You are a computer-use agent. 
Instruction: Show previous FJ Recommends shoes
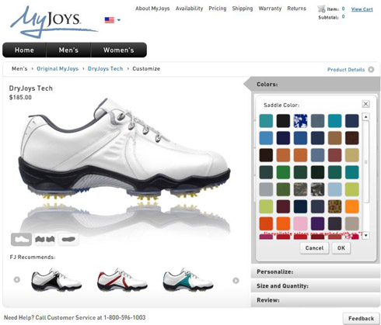click(x=17, y=280)
